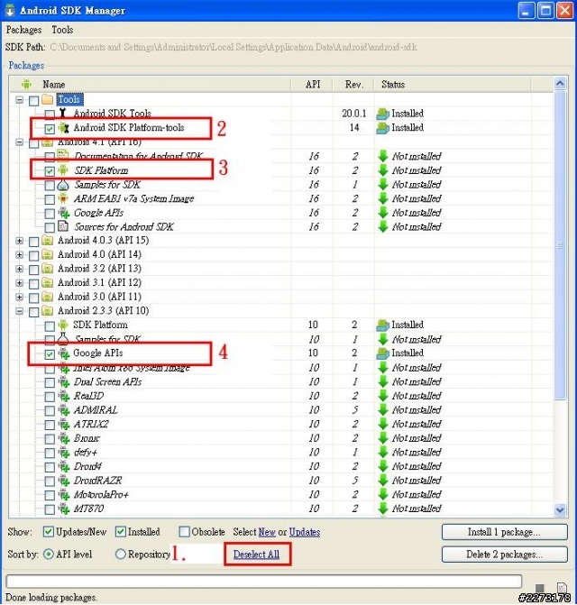Click the wrench icon for Android SDK Tools
This screenshot has width=577, height=605.
63,113
